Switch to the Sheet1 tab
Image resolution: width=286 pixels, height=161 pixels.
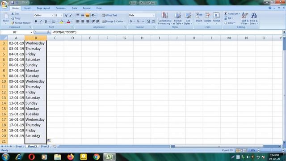tap(19, 146)
